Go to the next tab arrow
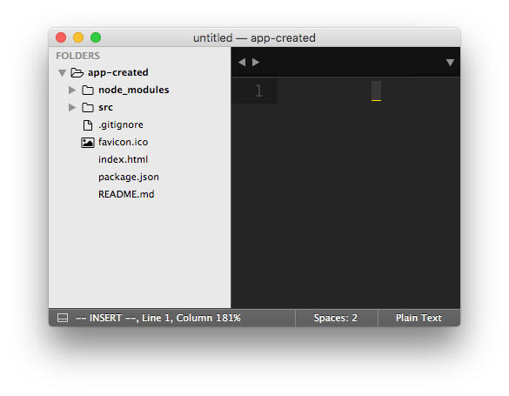 coord(256,62)
